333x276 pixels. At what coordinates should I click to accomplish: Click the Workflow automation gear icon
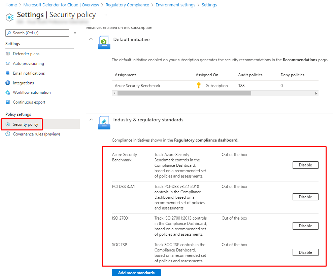point(8,92)
